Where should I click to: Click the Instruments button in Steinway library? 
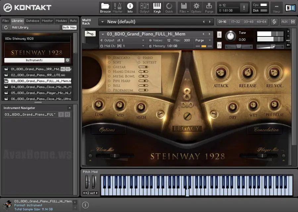click(x=34, y=60)
